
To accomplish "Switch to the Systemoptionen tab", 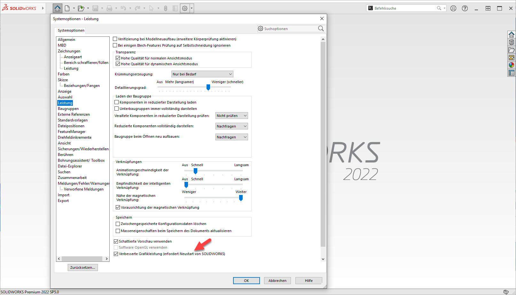I will click(71, 30).
